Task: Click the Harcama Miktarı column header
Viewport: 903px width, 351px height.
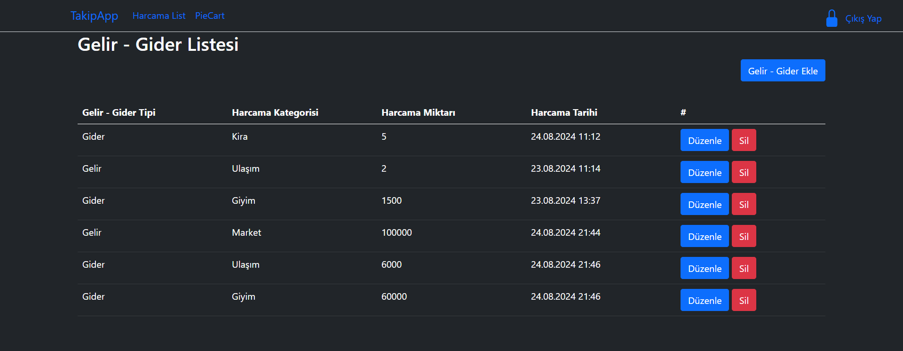Action: tap(418, 112)
